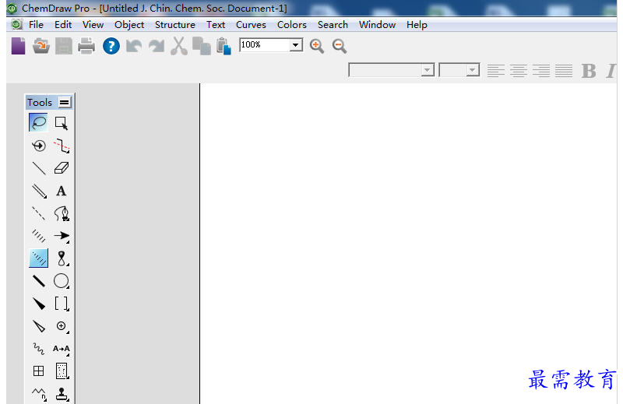Viewport: 623px width, 404px height.
Task: Open the font name dropdown
Action: pos(428,70)
